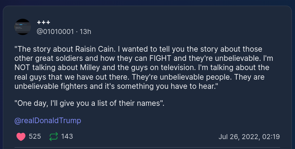The height and width of the screenshot is (149, 295).
Task: Open the poster's profile avatar
Action: coord(23,27)
